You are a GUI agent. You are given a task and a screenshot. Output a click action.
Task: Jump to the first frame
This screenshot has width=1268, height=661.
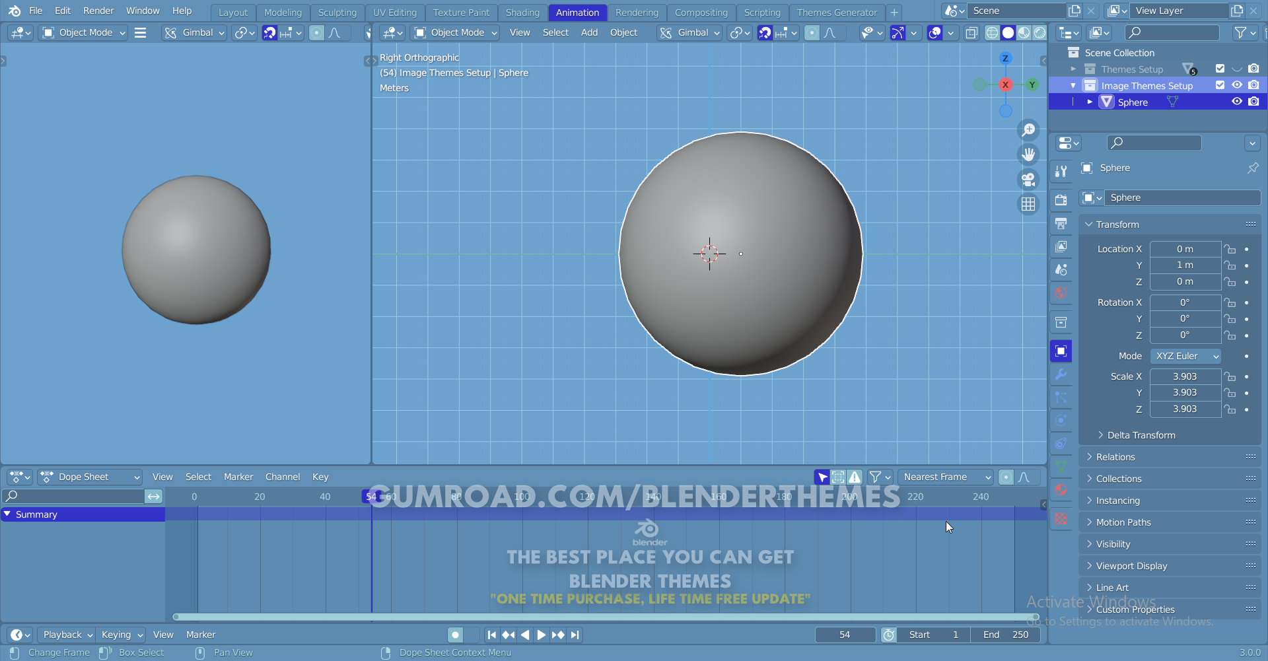(491, 635)
